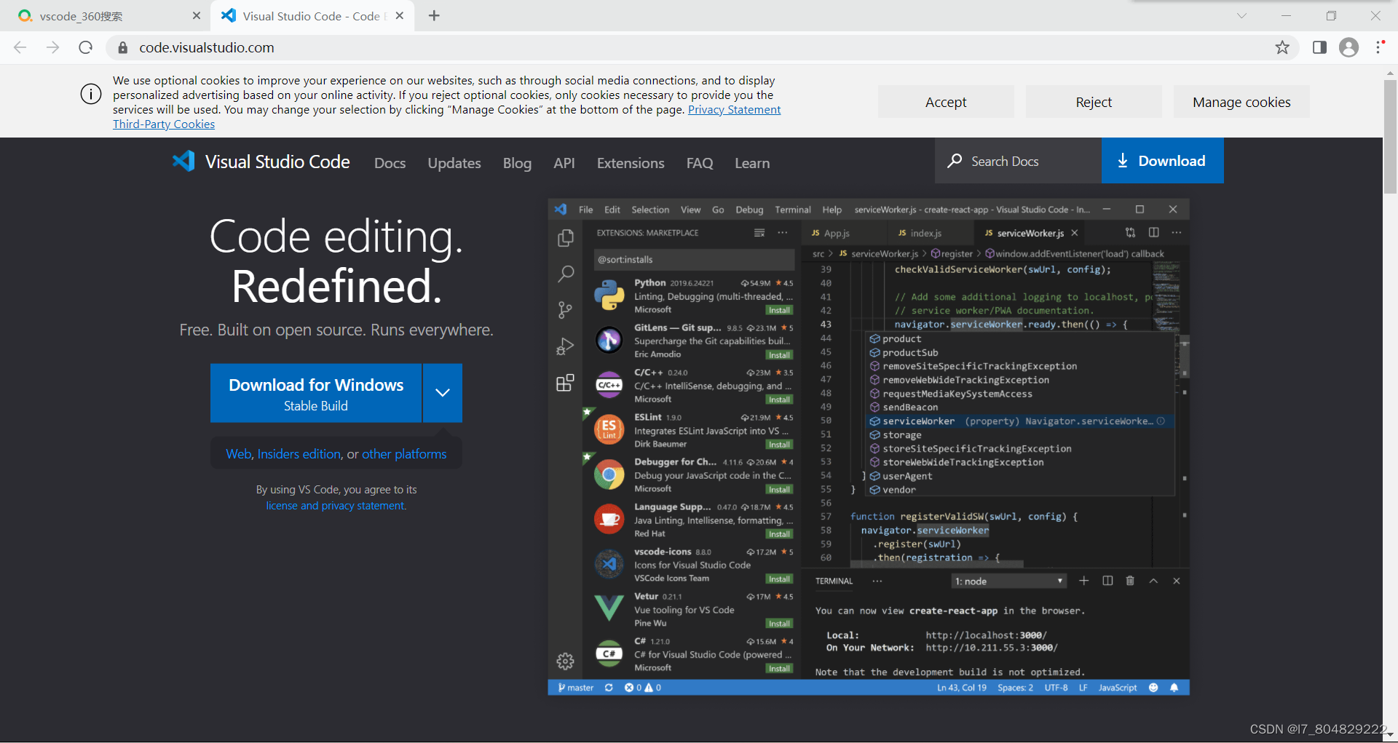
Task: Click the new terminal plus icon in preview
Action: 1083,581
